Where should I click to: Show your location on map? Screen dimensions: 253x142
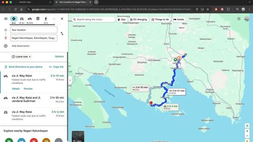[x=247, y=126]
